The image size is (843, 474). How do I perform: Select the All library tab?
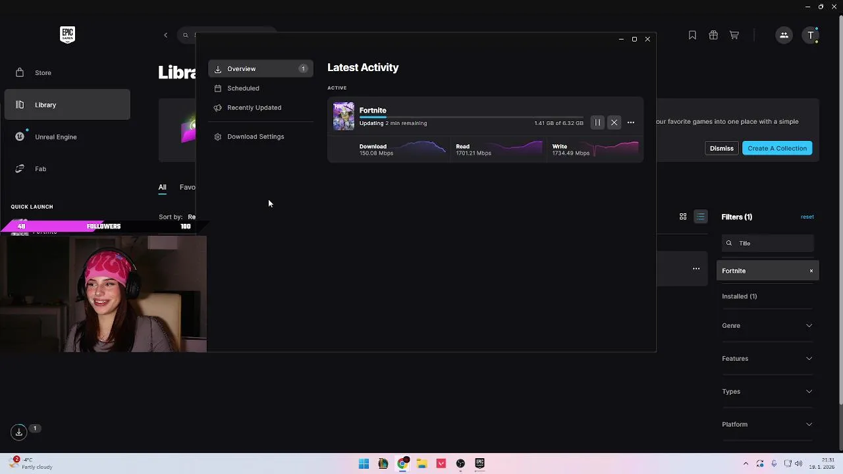pos(162,187)
